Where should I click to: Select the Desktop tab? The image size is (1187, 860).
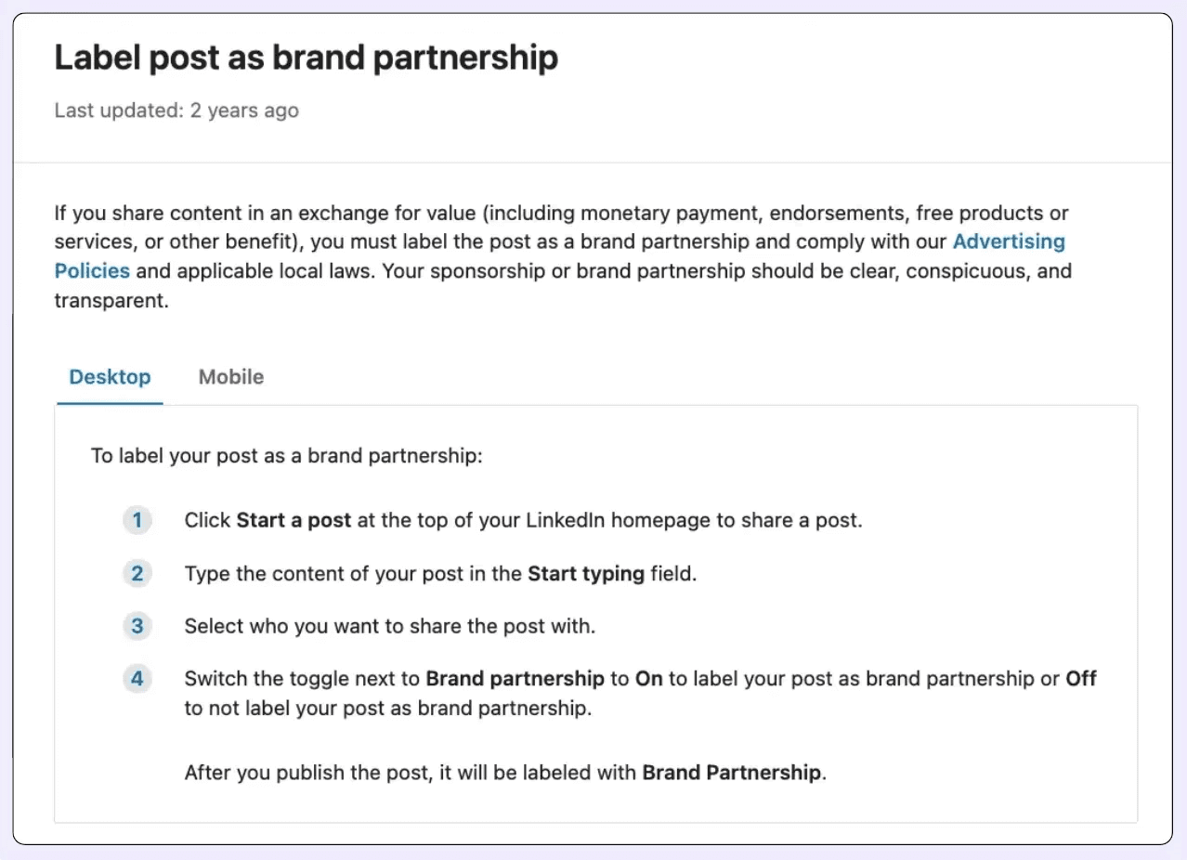[x=110, y=376]
